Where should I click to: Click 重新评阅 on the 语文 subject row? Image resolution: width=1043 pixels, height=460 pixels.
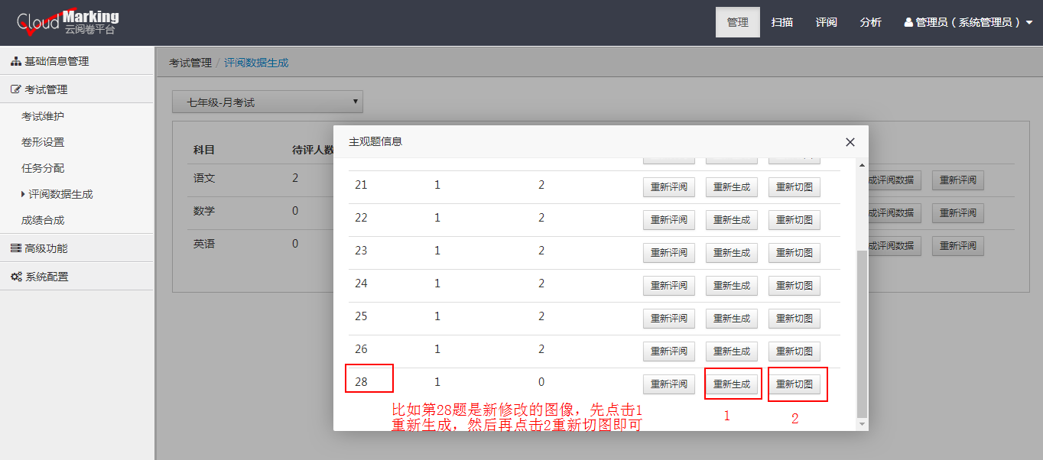(x=957, y=180)
